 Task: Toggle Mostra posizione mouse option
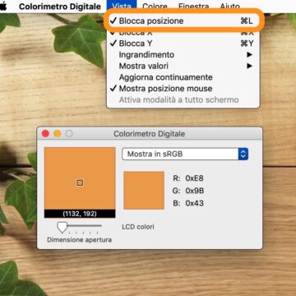click(x=183, y=89)
